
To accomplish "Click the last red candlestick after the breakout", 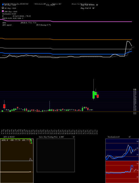I will [x=98, y=96].
